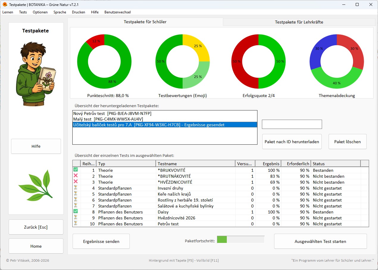Open the Sprache menu
Screen dimensions: 378x270
[x=60, y=12]
